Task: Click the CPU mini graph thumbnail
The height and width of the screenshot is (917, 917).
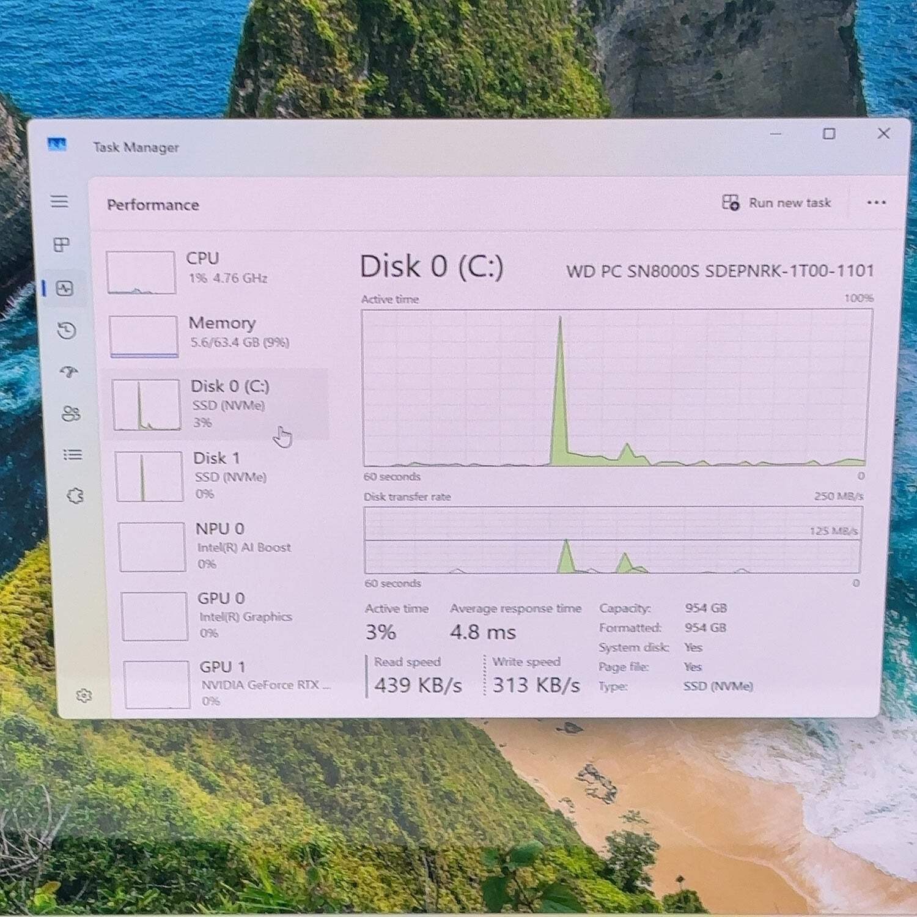Action: 141,273
